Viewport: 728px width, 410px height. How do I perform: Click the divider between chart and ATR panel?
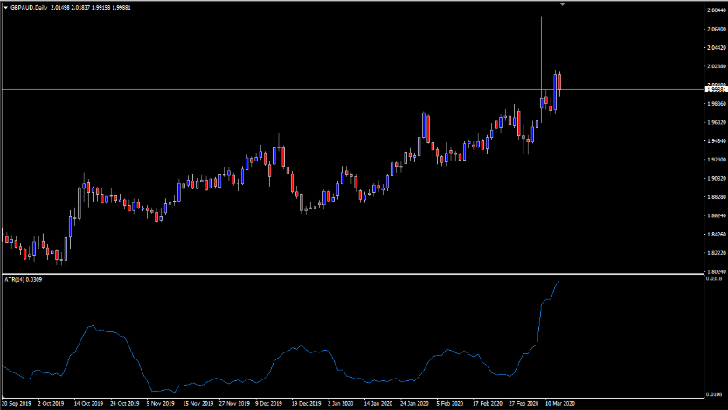(x=350, y=274)
